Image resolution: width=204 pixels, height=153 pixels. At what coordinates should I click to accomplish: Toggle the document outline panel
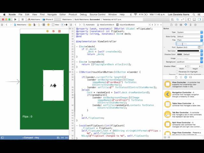(x=2, y=137)
